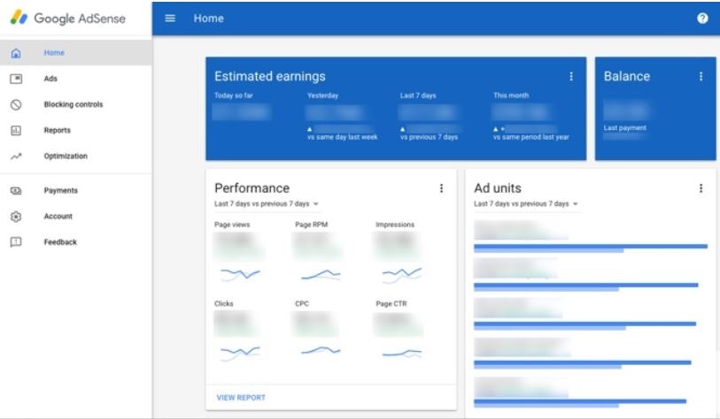Click the Estimated earnings heading

(270, 77)
